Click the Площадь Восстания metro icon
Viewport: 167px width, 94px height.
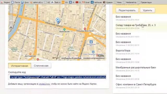click(85, 29)
